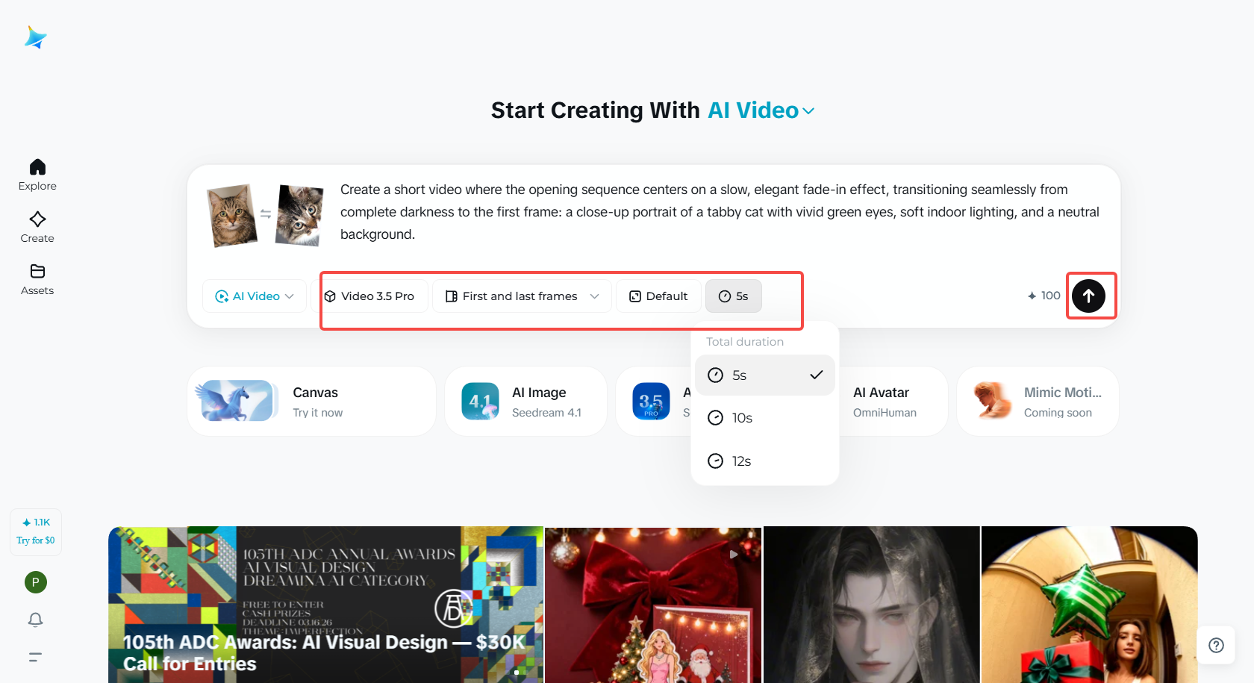1254x683 pixels.
Task: Open the Assets folder in sidebar
Action: [x=37, y=279]
